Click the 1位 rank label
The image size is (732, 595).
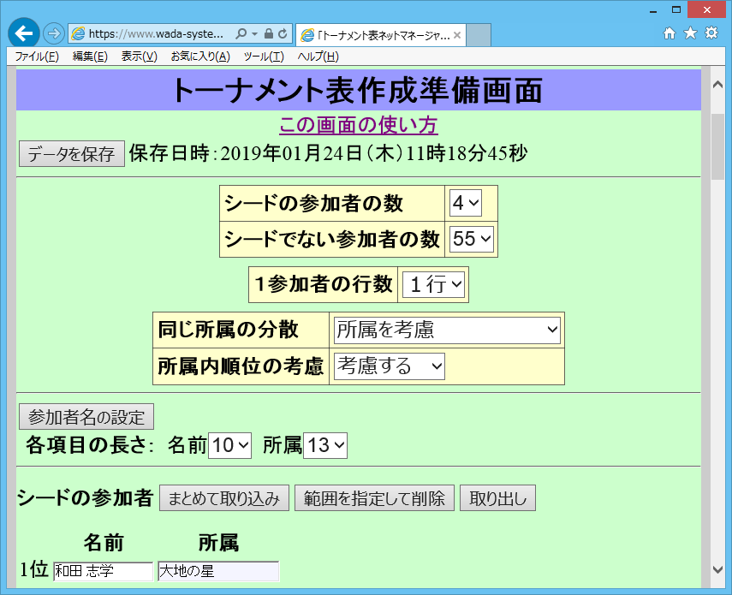pos(34,570)
